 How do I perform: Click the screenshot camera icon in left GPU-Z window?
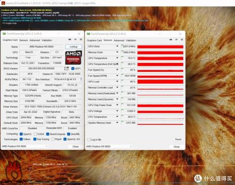tap(70, 39)
